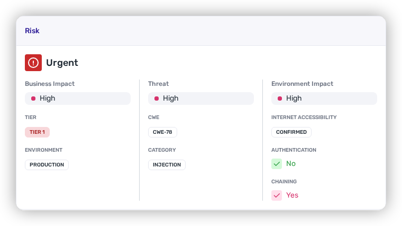Open the Risk header link
Image resolution: width=402 pixels, height=226 pixels.
click(32, 31)
